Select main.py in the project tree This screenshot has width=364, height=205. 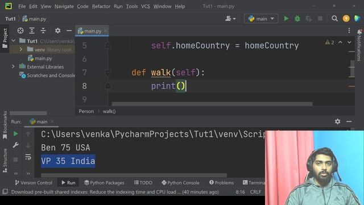[x=40, y=58]
